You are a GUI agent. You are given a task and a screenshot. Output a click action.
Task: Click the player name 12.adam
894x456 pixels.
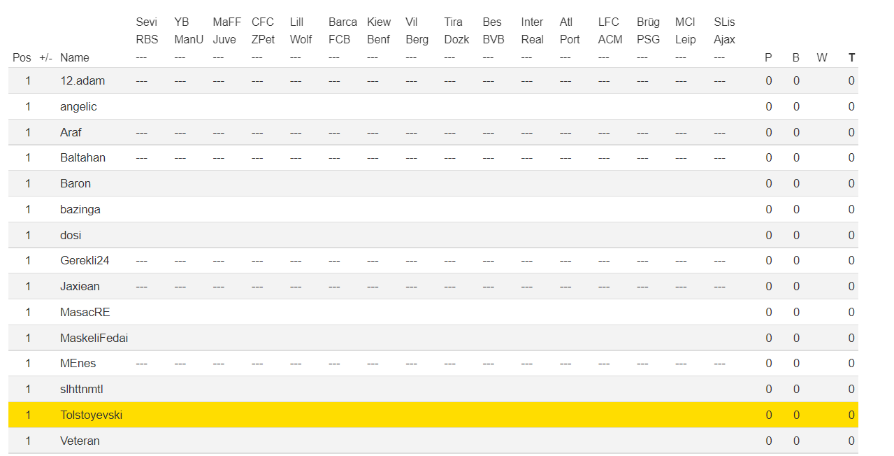pos(82,81)
